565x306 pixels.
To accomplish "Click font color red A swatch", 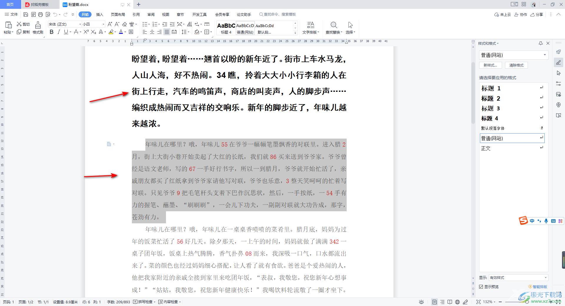I will [x=121, y=32].
